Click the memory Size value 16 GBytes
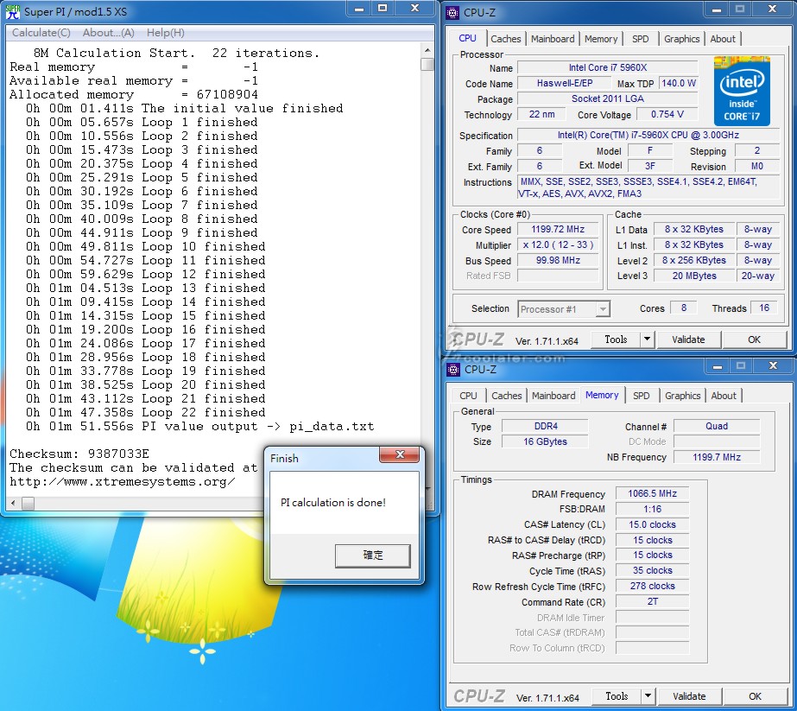 546,441
